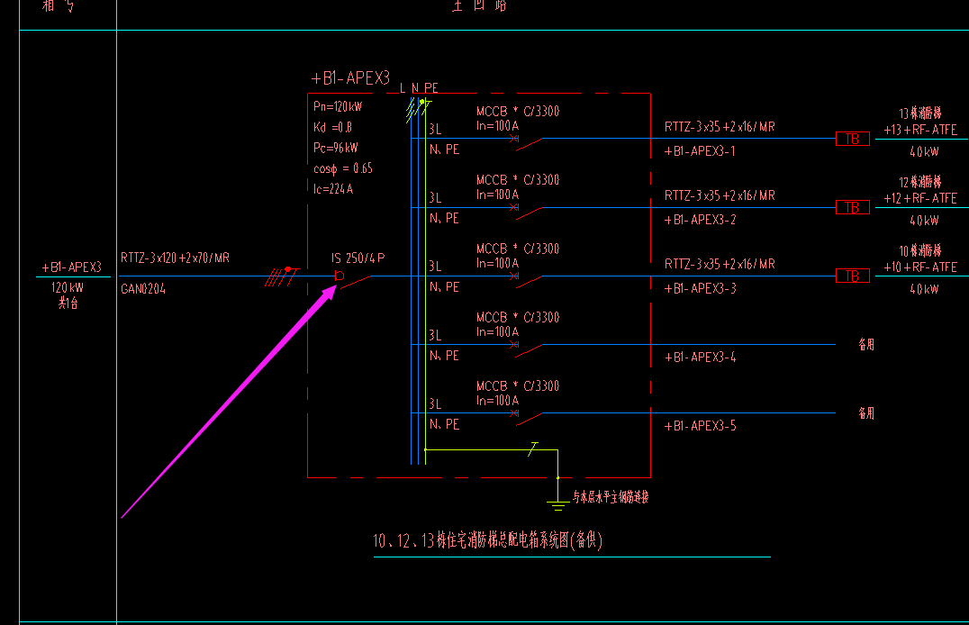
Task: Click the +B1-APEX3-1 circuit label
Action: (700, 150)
